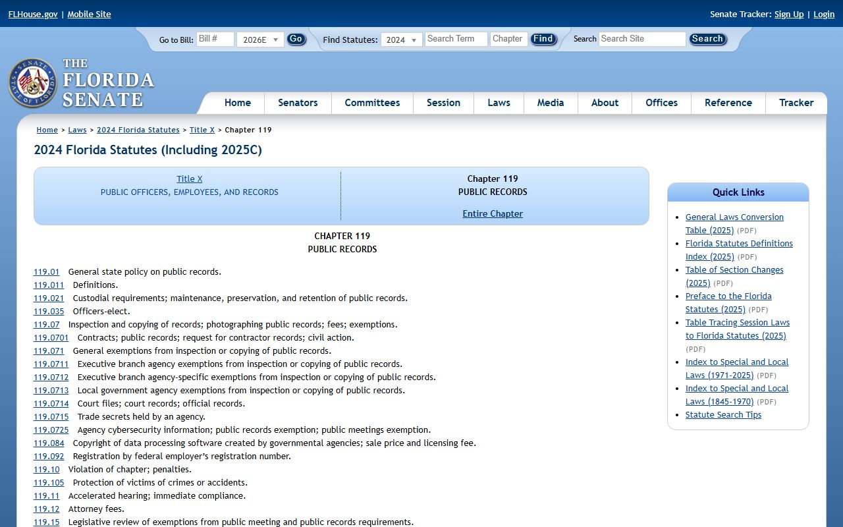
Task: Focus the Bill # input field
Action: [215, 39]
